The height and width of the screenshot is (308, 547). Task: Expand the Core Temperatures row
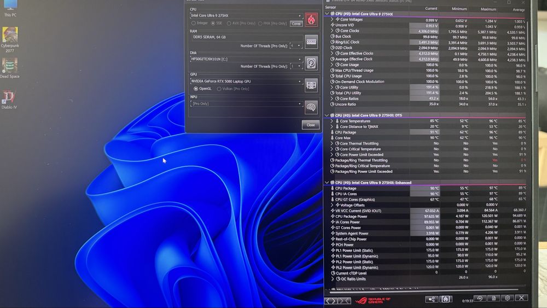pos(332,121)
